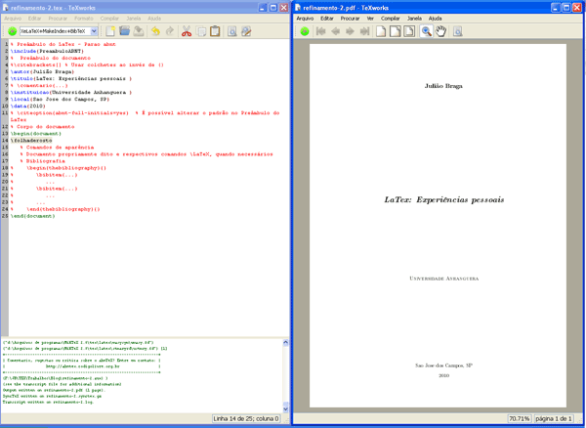
Task: Click the Undo arrow icon
Action: 157,31
